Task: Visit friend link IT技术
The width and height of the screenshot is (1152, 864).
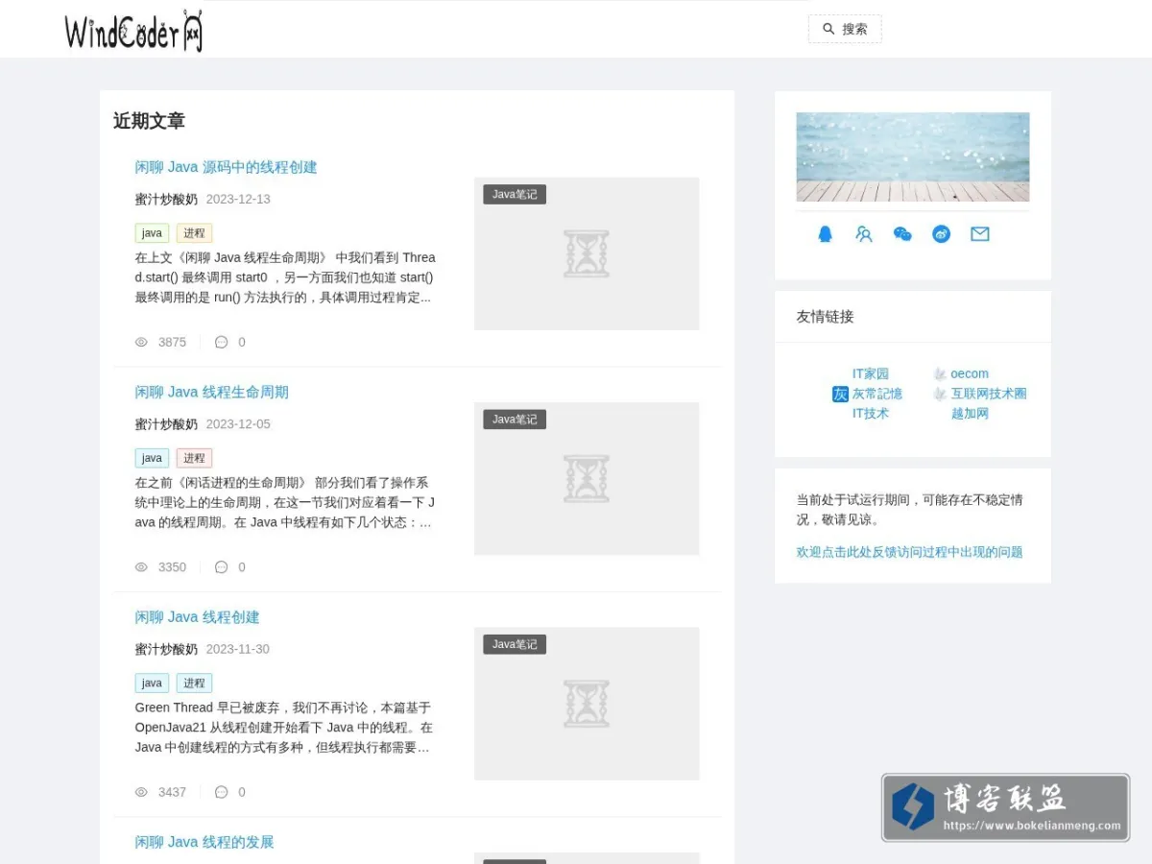Action: pos(871,414)
